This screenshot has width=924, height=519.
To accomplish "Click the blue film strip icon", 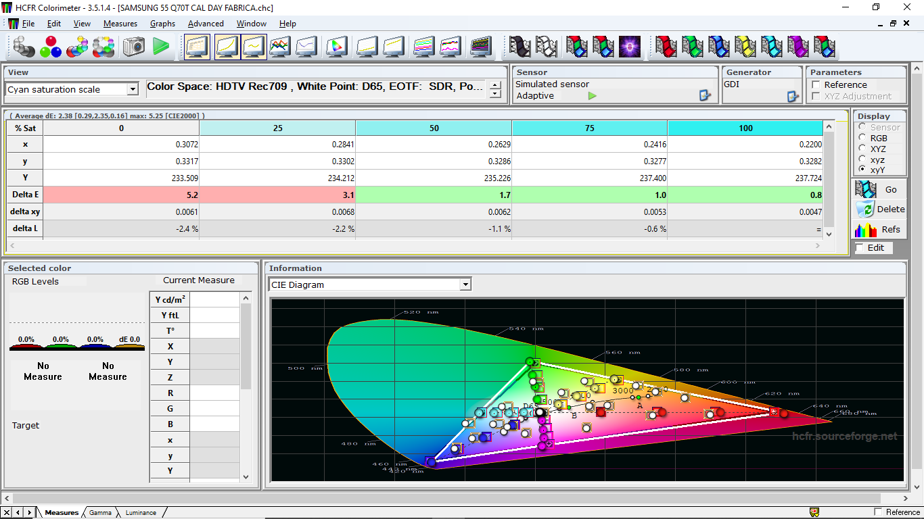I will (719, 47).
